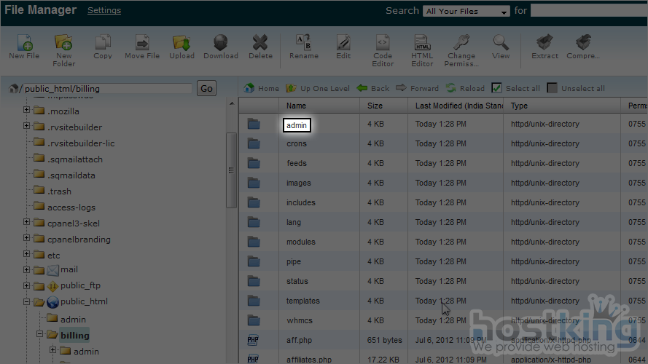Open the All Your Files search dropdown
This screenshot has width=648, height=364.
point(467,11)
